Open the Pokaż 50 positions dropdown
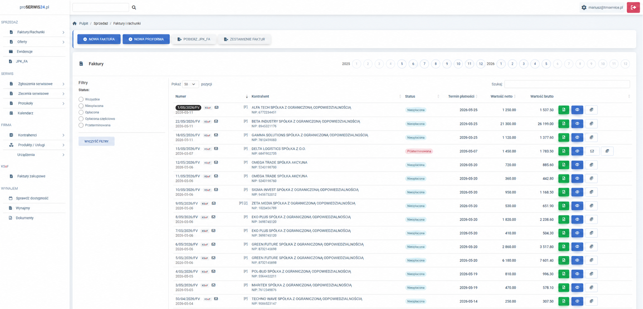 click(x=190, y=84)
